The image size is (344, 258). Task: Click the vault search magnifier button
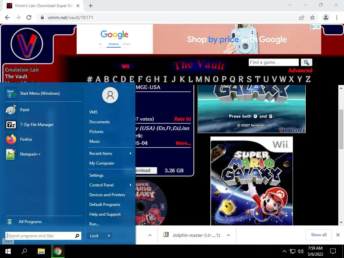[306, 62]
